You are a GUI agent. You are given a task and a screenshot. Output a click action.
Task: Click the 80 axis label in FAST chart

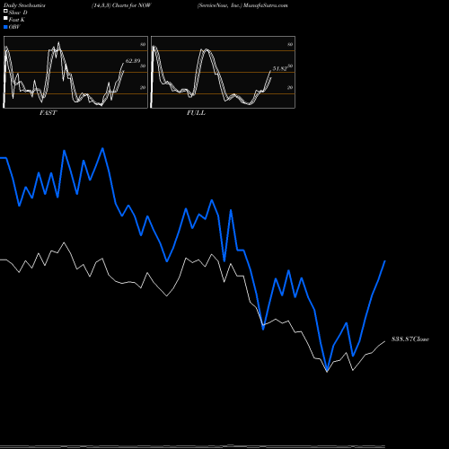[x=143, y=44]
